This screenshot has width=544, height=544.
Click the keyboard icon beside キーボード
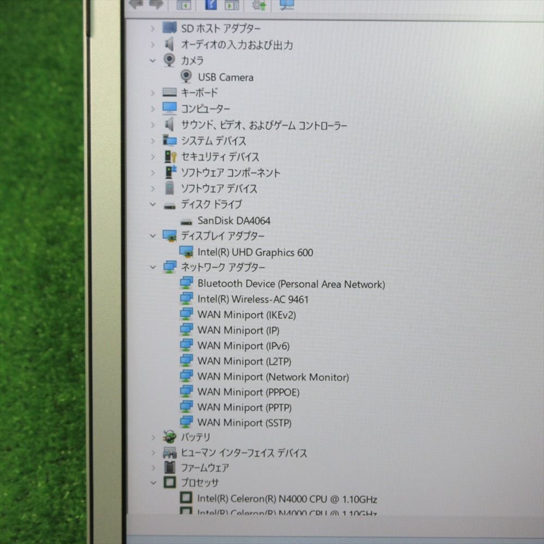click(169, 92)
